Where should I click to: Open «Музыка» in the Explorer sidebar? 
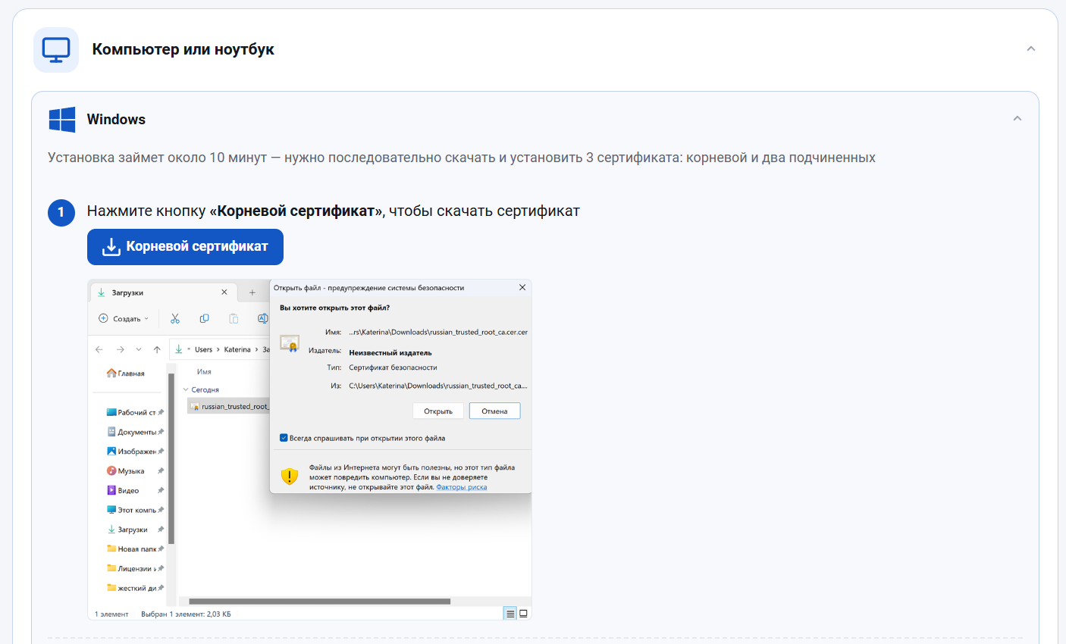pos(135,471)
